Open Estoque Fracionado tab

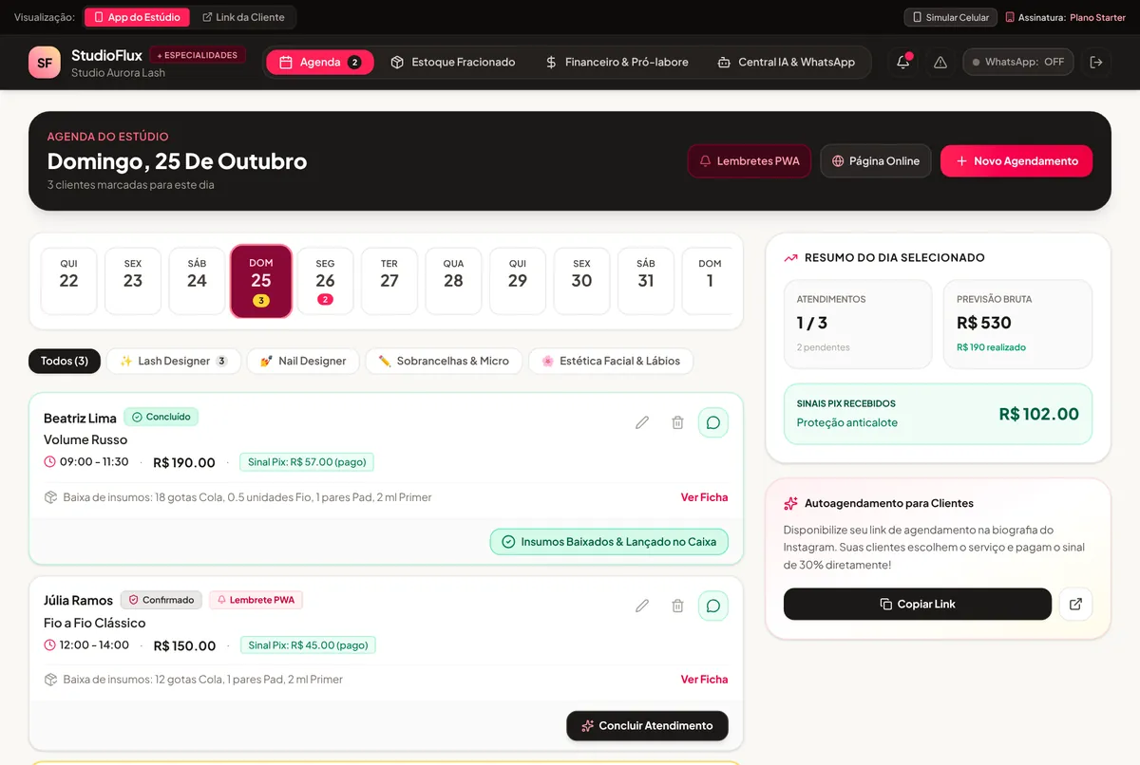tap(453, 62)
